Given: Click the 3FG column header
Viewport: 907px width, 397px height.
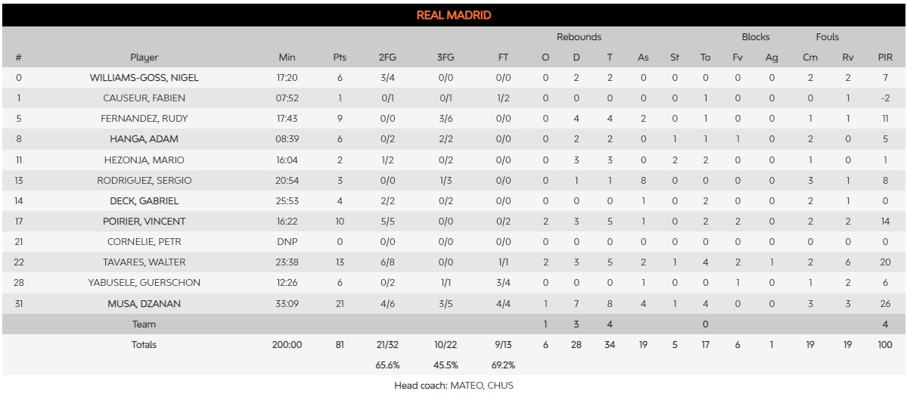Looking at the screenshot, I should point(447,57).
